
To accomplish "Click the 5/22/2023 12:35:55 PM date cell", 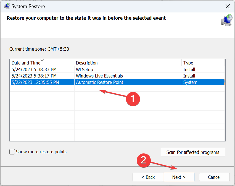I will click(35, 82).
